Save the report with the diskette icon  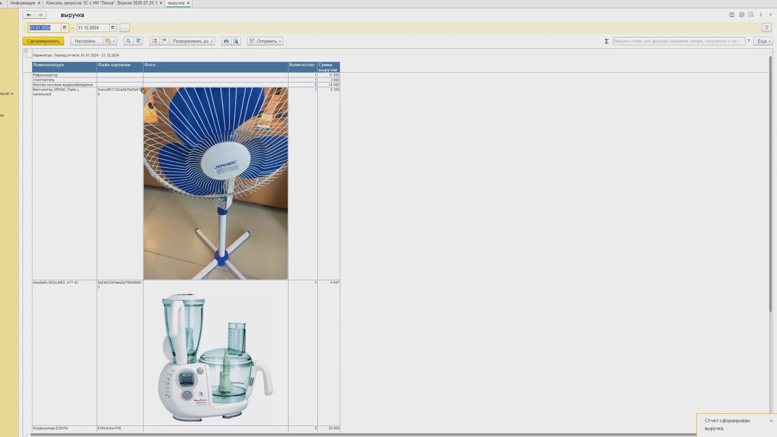click(x=732, y=15)
